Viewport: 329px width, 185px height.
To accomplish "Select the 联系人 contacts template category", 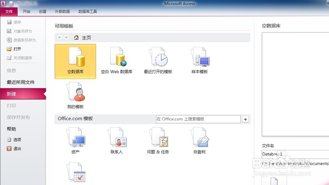I will tap(117, 141).
